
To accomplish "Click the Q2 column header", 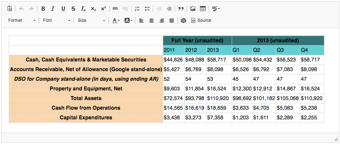I will 264,50.
